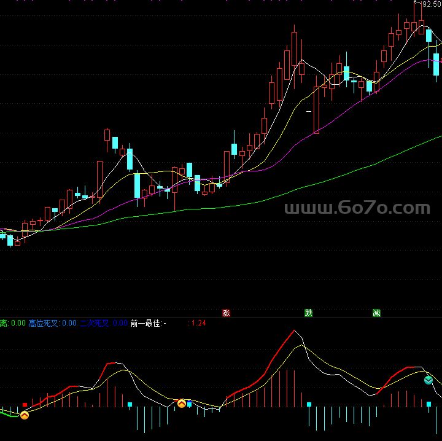Click the small red square above first orange arrow
Viewport: 442px width, 441px height.
pyautogui.click(x=25, y=405)
